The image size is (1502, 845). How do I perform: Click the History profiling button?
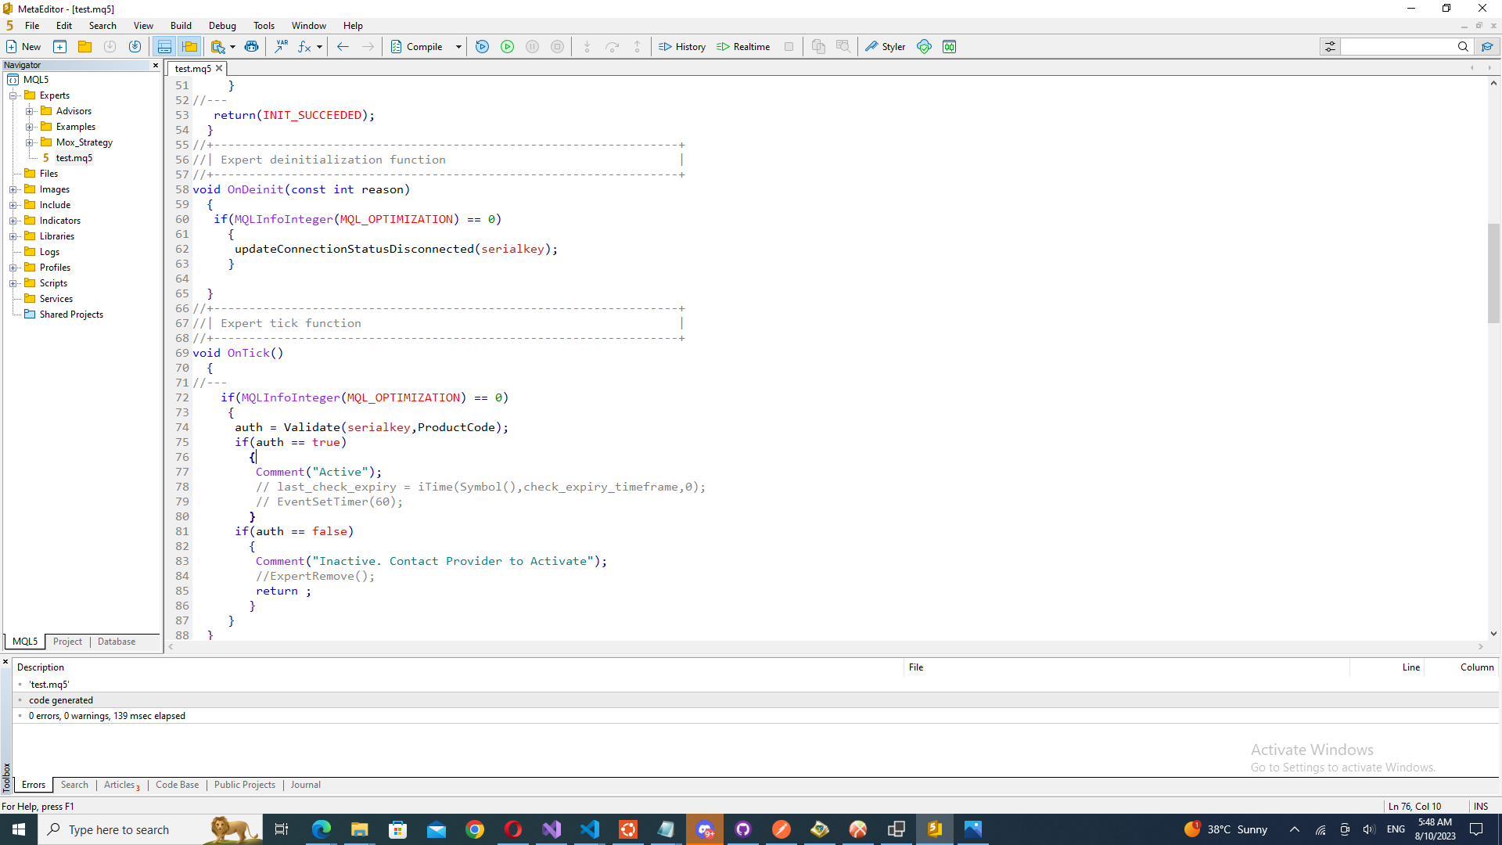682,47
